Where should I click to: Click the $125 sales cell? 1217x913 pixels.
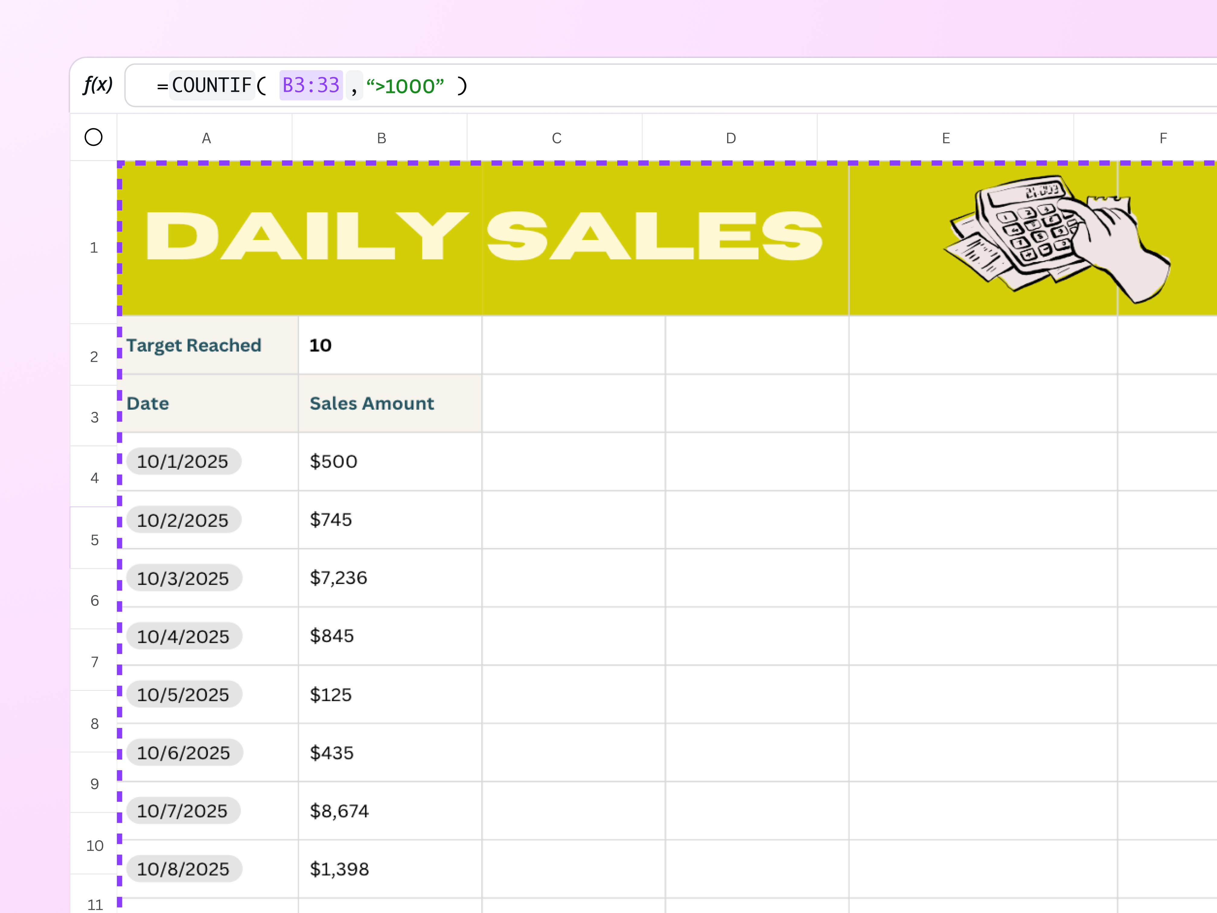390,694
